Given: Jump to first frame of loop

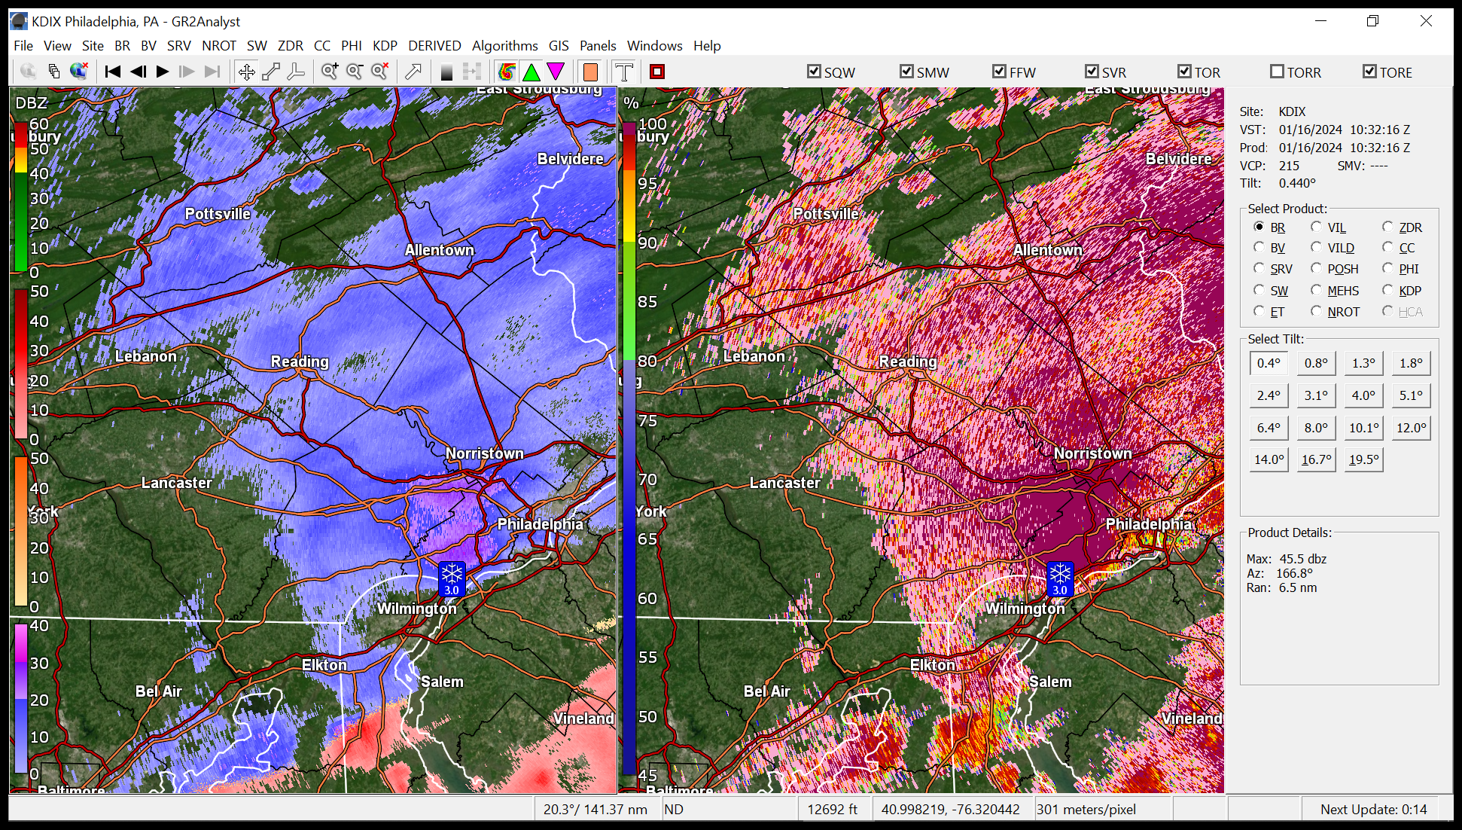Looking at the screenshot, I should click(113, 72).
